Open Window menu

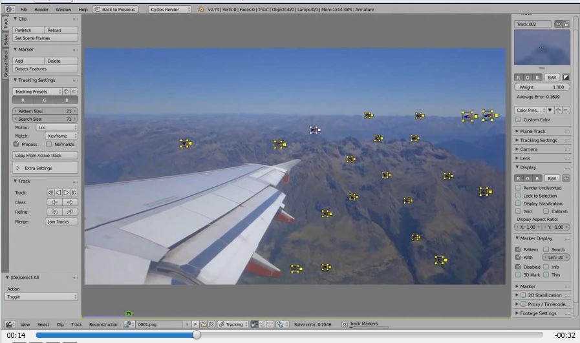click(63, 10)
